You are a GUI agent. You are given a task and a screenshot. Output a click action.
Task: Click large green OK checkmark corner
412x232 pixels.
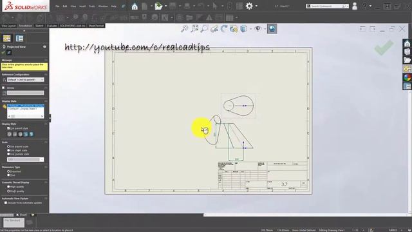pos(384,48)
